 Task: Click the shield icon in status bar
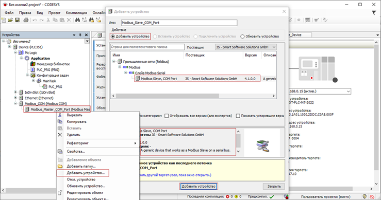(365, 196)
